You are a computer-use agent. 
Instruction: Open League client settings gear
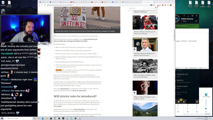(x=192, y=16)
